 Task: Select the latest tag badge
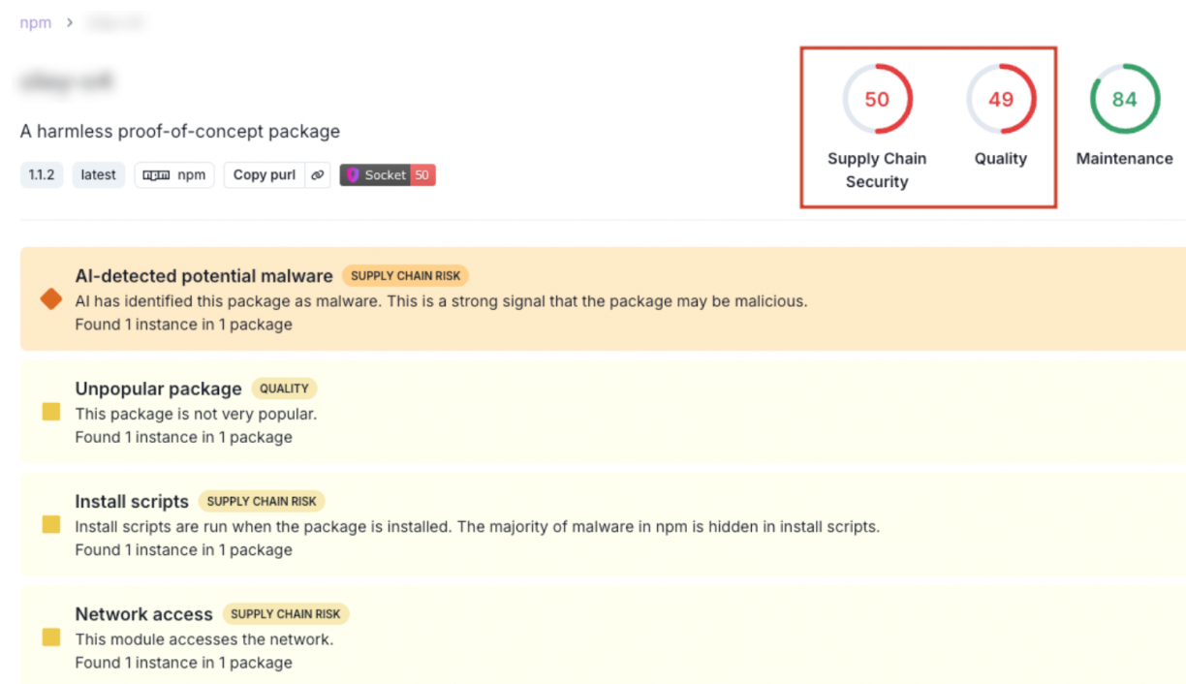click(98, 175)
